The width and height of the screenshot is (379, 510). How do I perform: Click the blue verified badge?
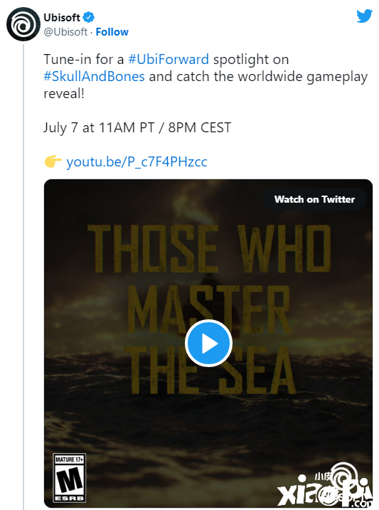(x=88, y=17)
